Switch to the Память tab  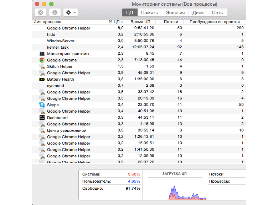point(149,12)
